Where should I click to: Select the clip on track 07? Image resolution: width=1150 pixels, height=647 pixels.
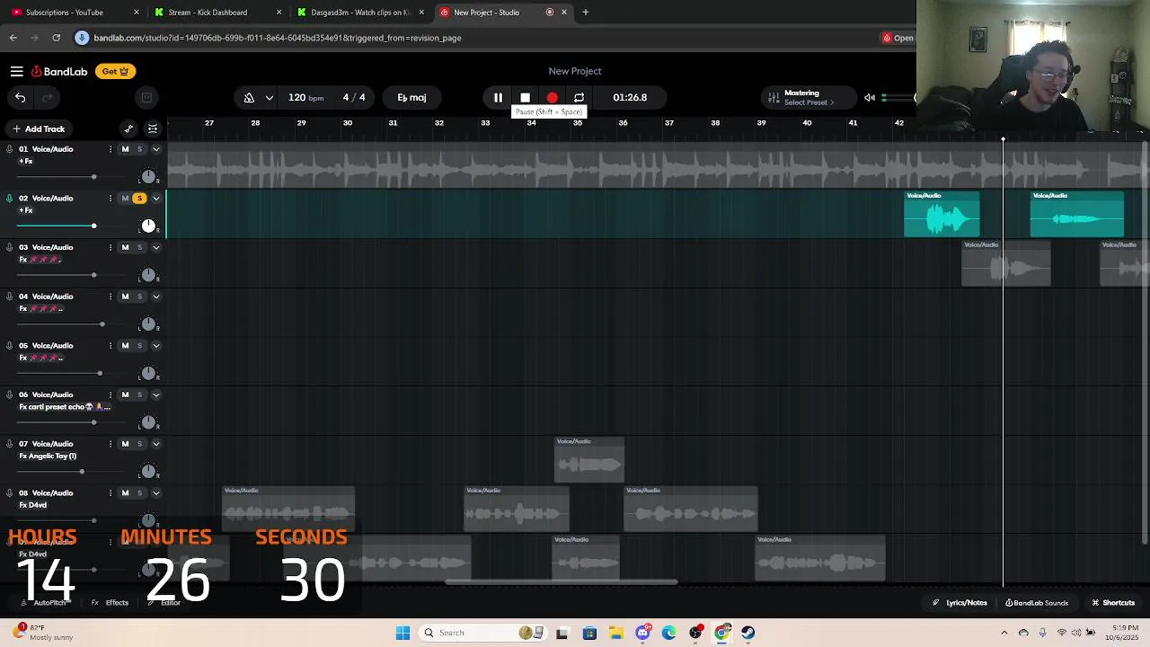pyautogui.click(x=589, y=459)
